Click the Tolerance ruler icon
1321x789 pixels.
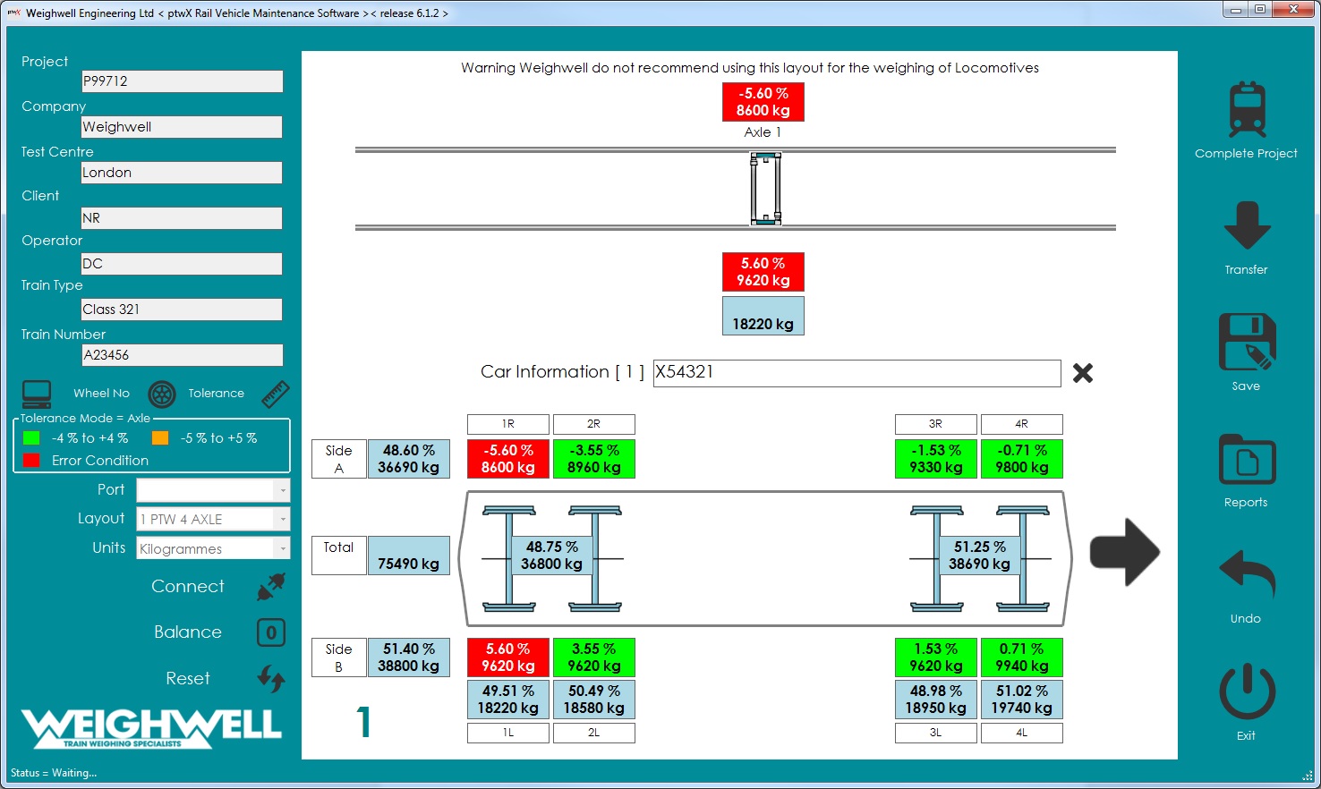coord(276,394)
